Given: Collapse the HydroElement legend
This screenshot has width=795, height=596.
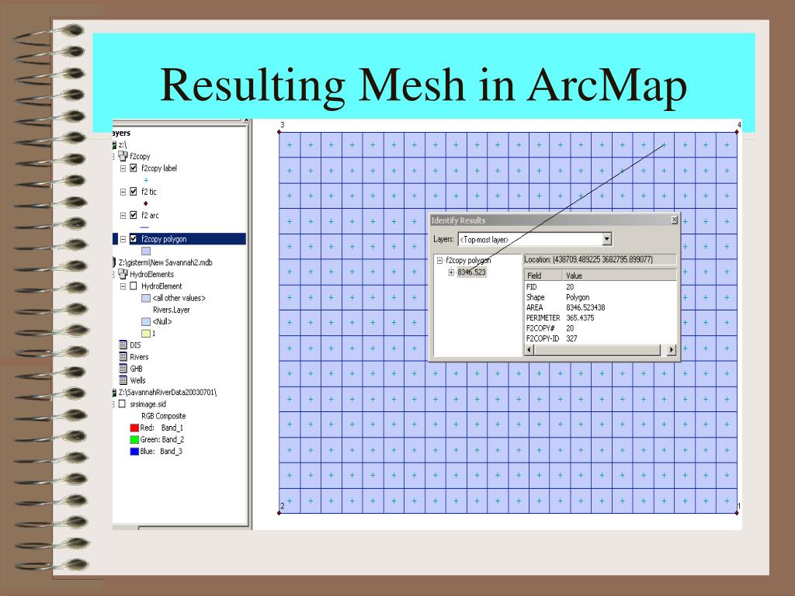Looking at the screenshot, I should (123, 286).
